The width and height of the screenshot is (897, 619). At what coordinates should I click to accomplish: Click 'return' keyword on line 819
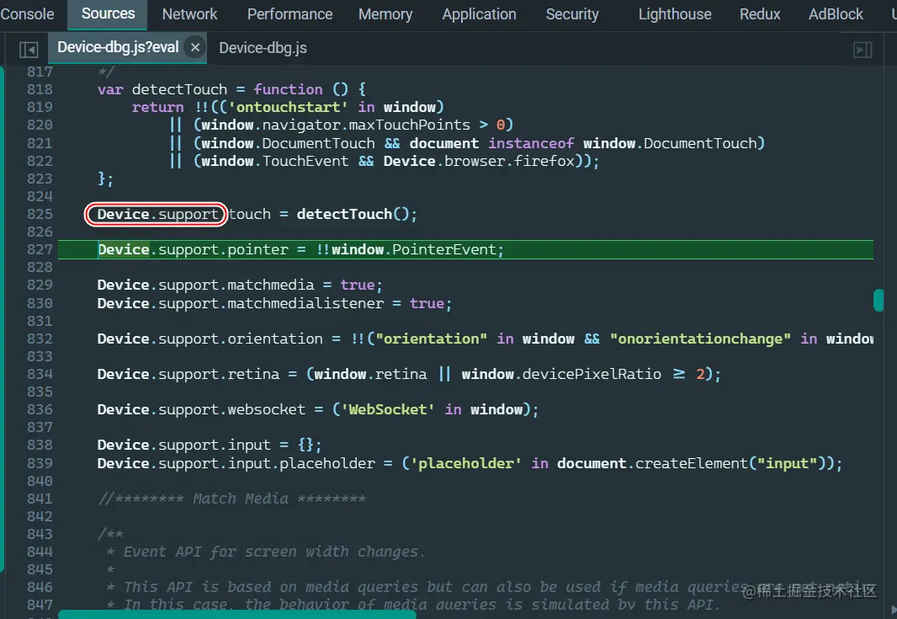tap(158, 107)
